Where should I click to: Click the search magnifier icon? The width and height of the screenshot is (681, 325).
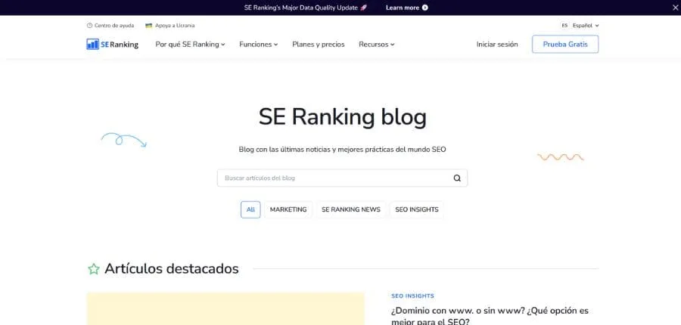pyautogui.click(x=457, y=178)
